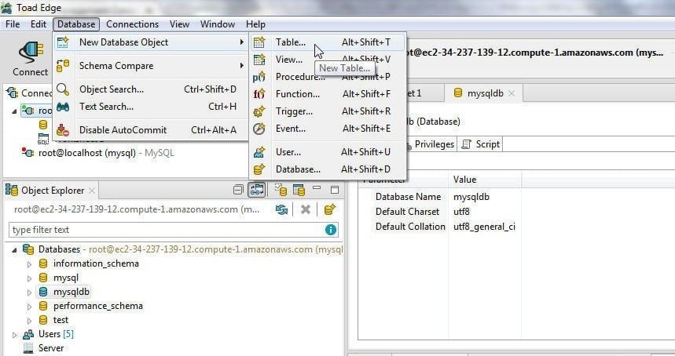Expand the mysql database node

[29, 278]
